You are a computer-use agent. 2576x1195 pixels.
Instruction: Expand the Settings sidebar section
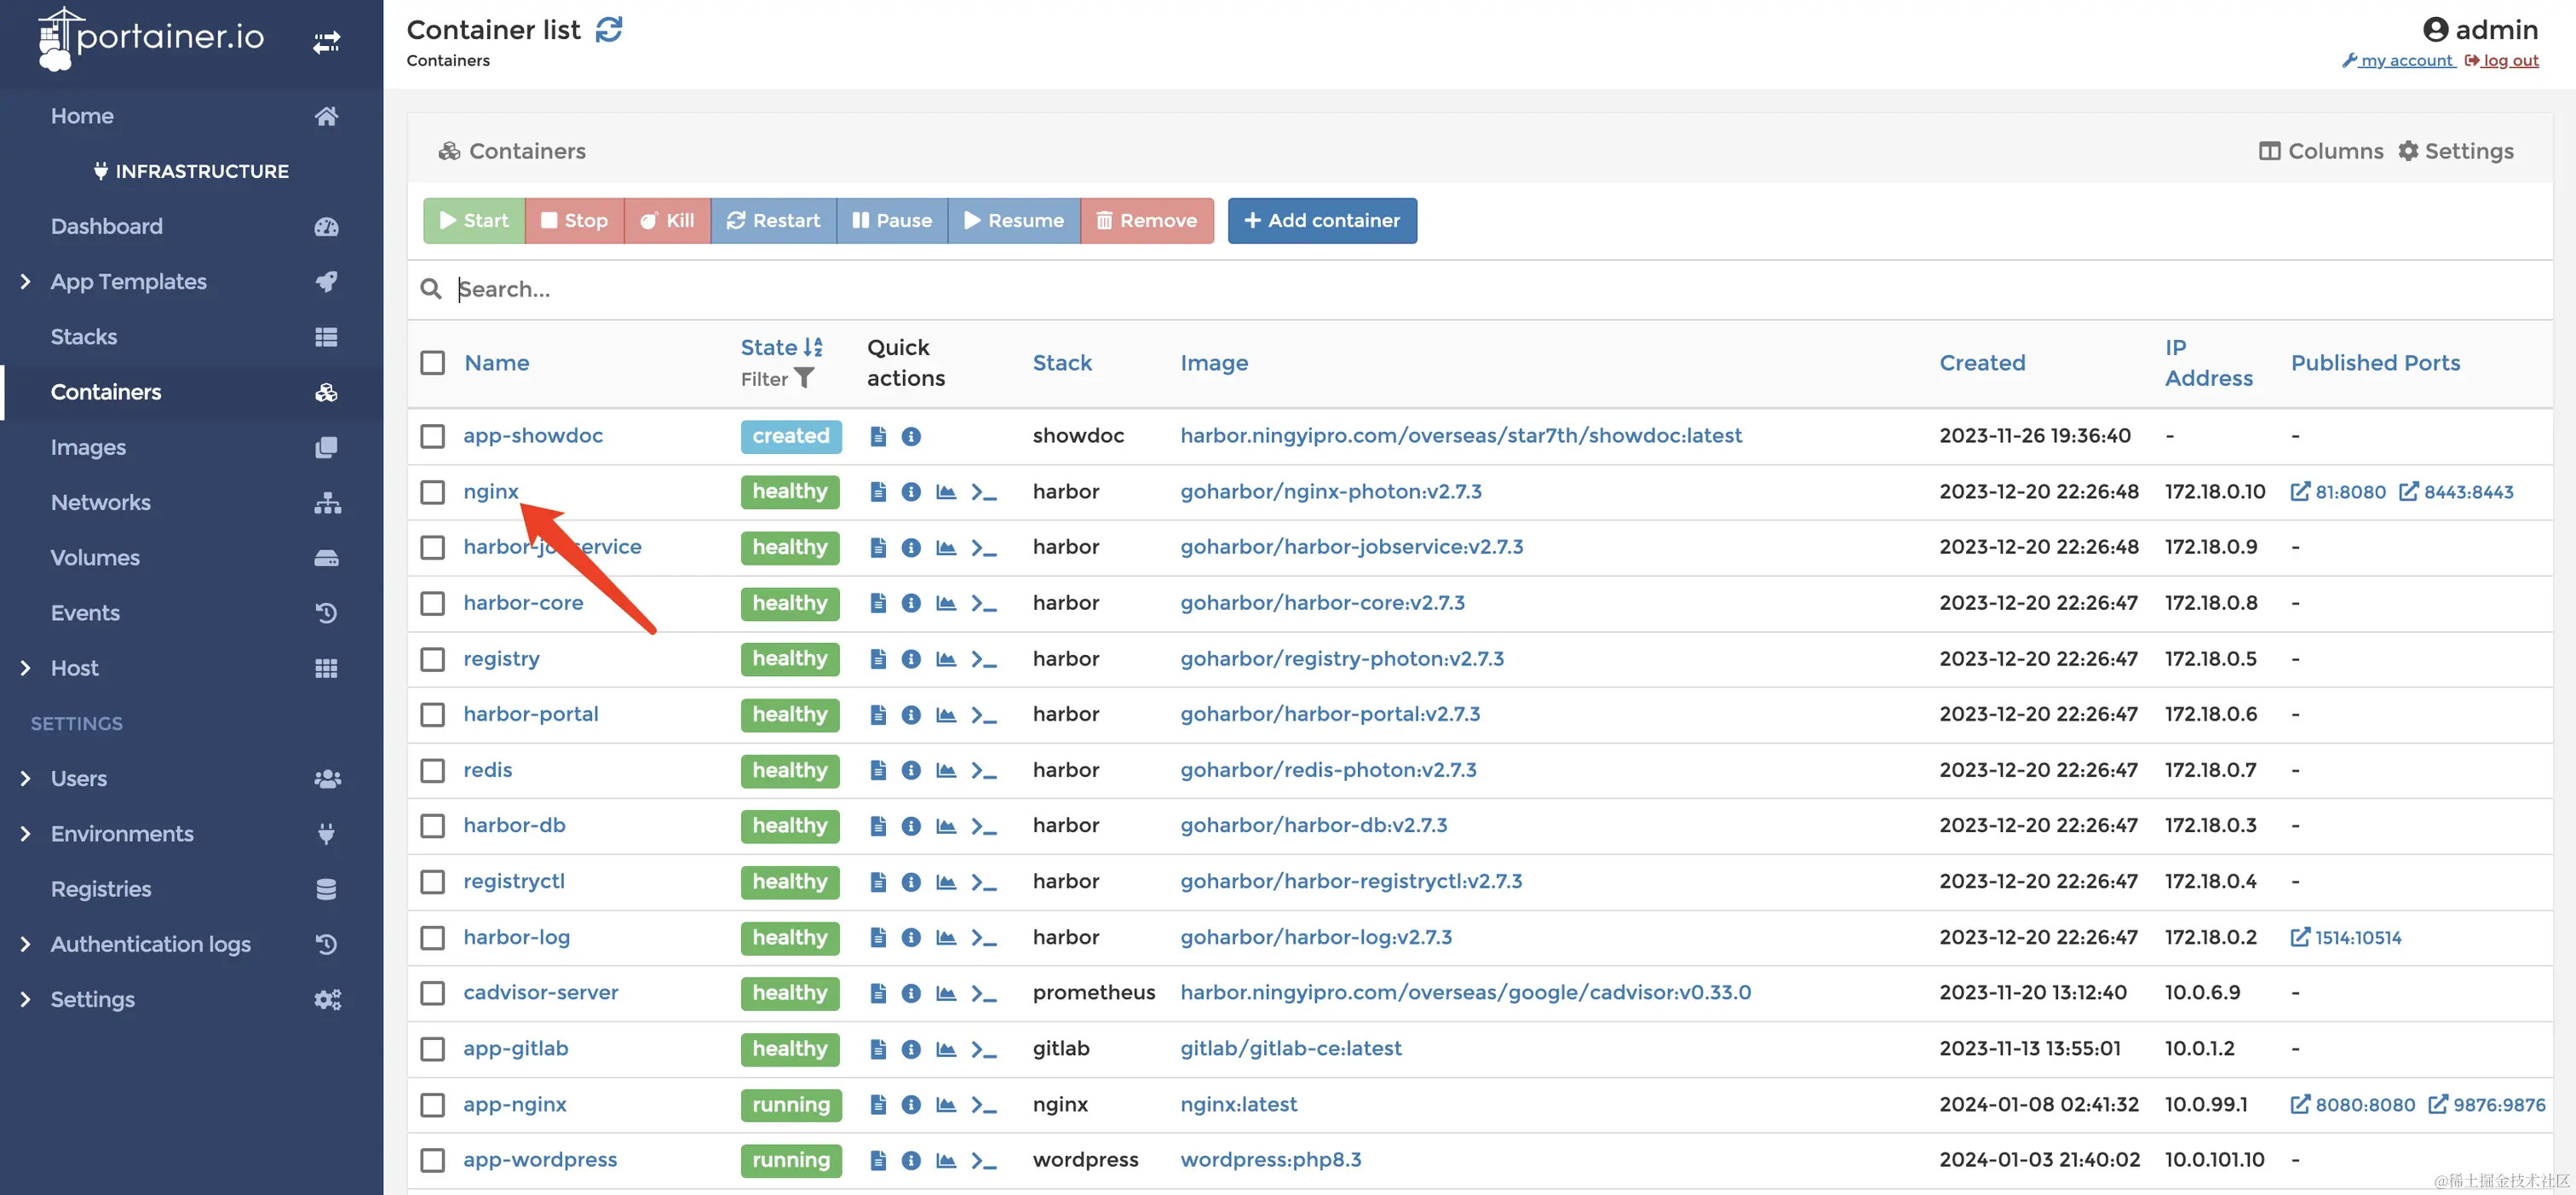click(26, 1000)
